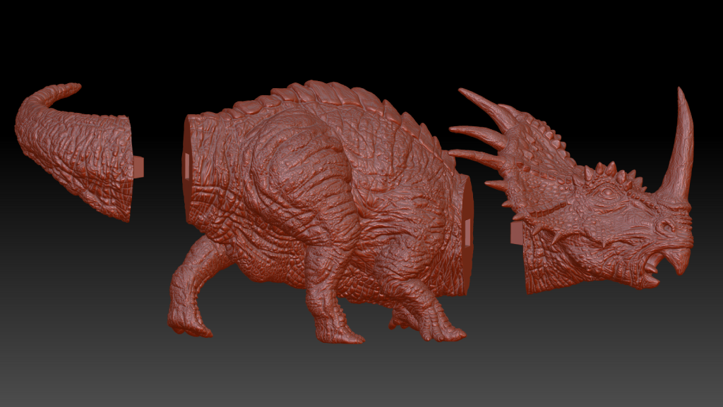Screen dimensions: 723x407
Task: Click the dinosaur's eye
Action: [604, 193]
